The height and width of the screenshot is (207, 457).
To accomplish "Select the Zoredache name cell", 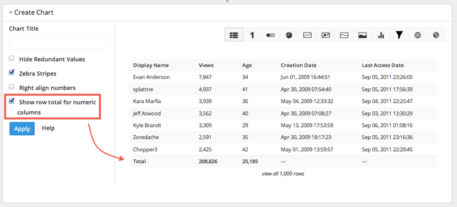I will (146, 138).
